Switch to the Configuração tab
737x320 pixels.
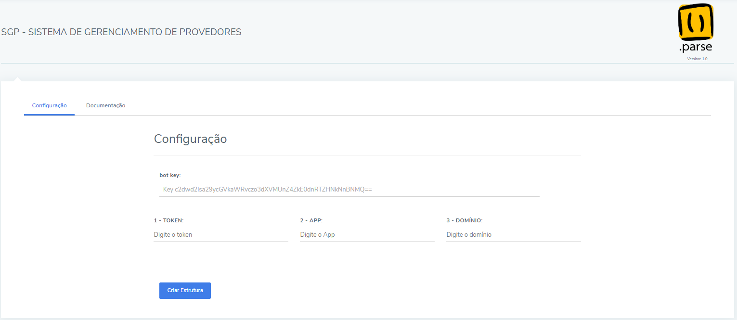(x=49, y=105)
